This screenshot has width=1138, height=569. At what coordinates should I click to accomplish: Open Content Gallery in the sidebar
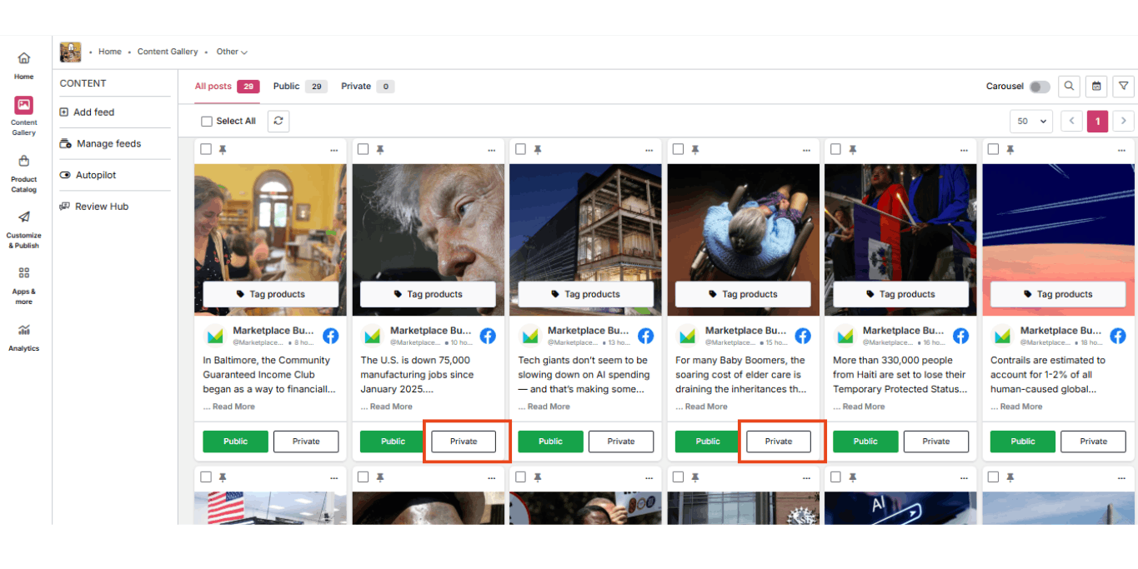point(23,116)
